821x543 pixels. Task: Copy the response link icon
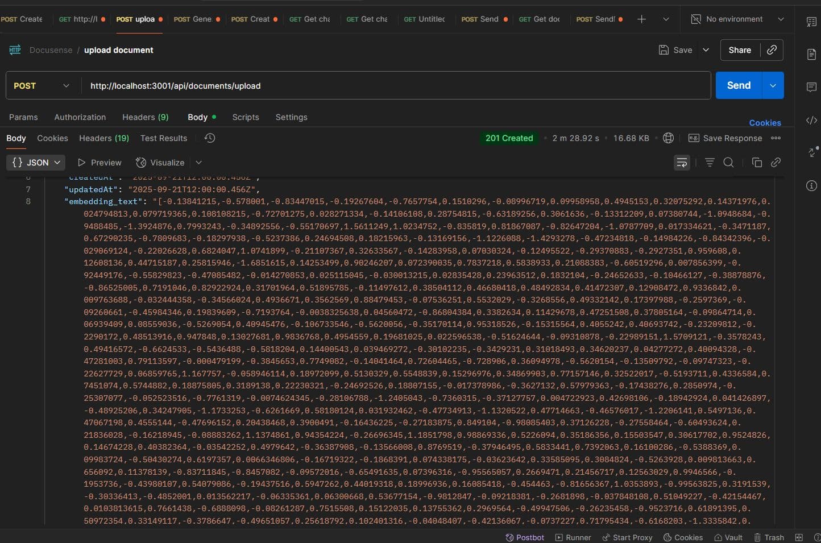(x=776, y=163)
